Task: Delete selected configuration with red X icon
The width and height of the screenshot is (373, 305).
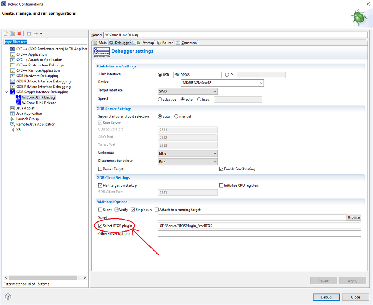Action: 19,34
